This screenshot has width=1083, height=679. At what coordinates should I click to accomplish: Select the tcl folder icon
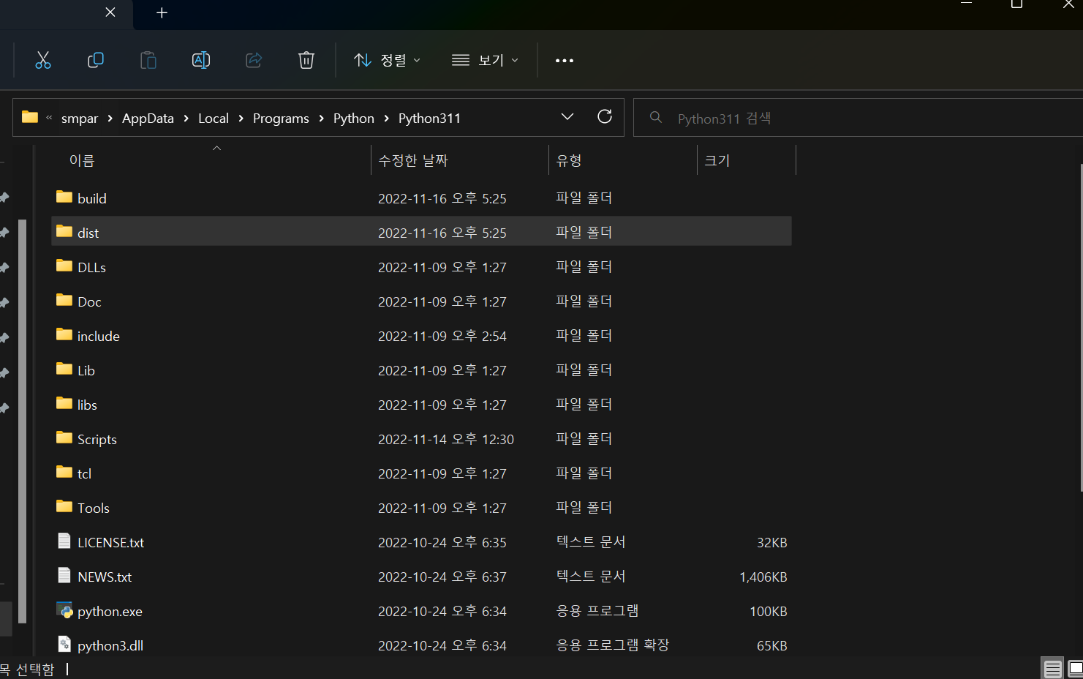(x=64, y=472)
